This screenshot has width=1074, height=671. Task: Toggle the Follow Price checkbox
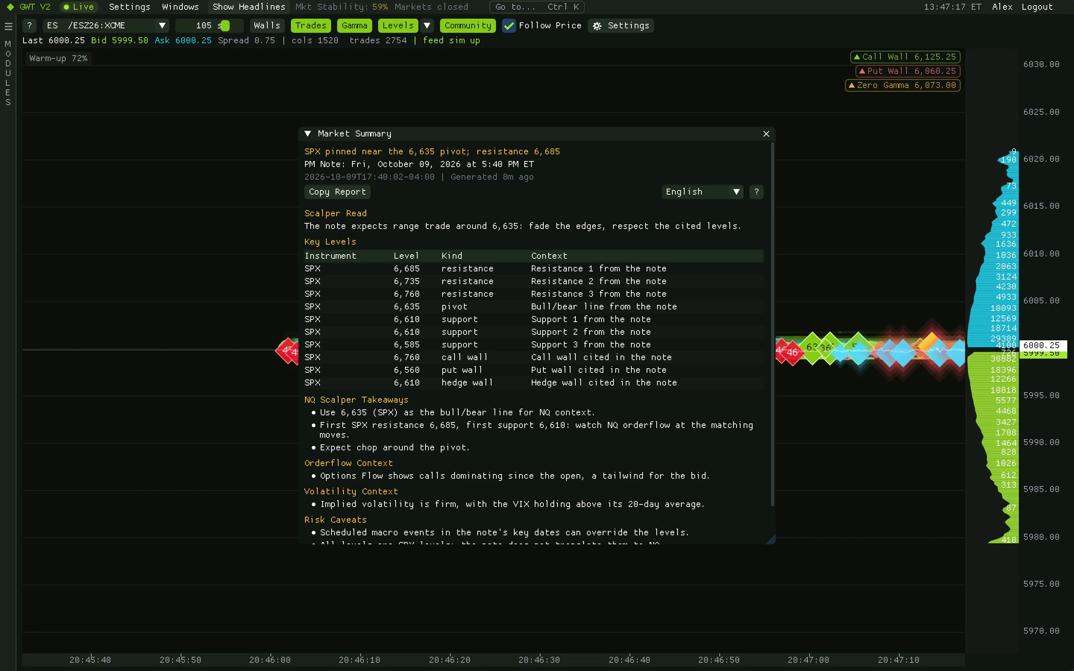pos(509,26)
